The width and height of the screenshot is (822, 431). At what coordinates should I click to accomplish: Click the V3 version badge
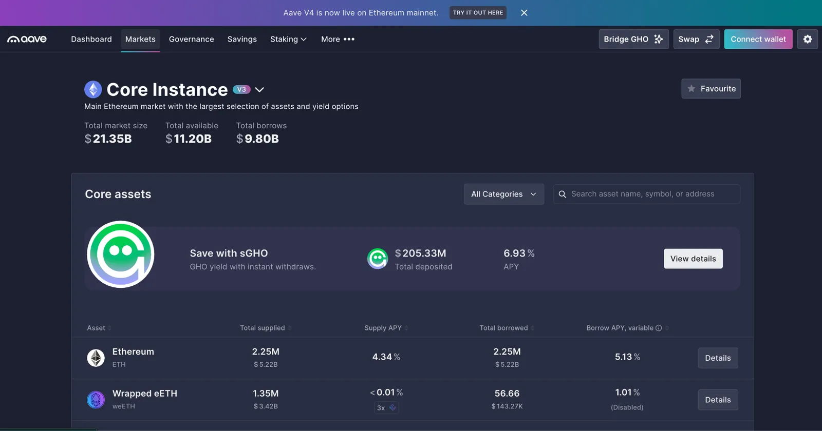tap(241, 89)
